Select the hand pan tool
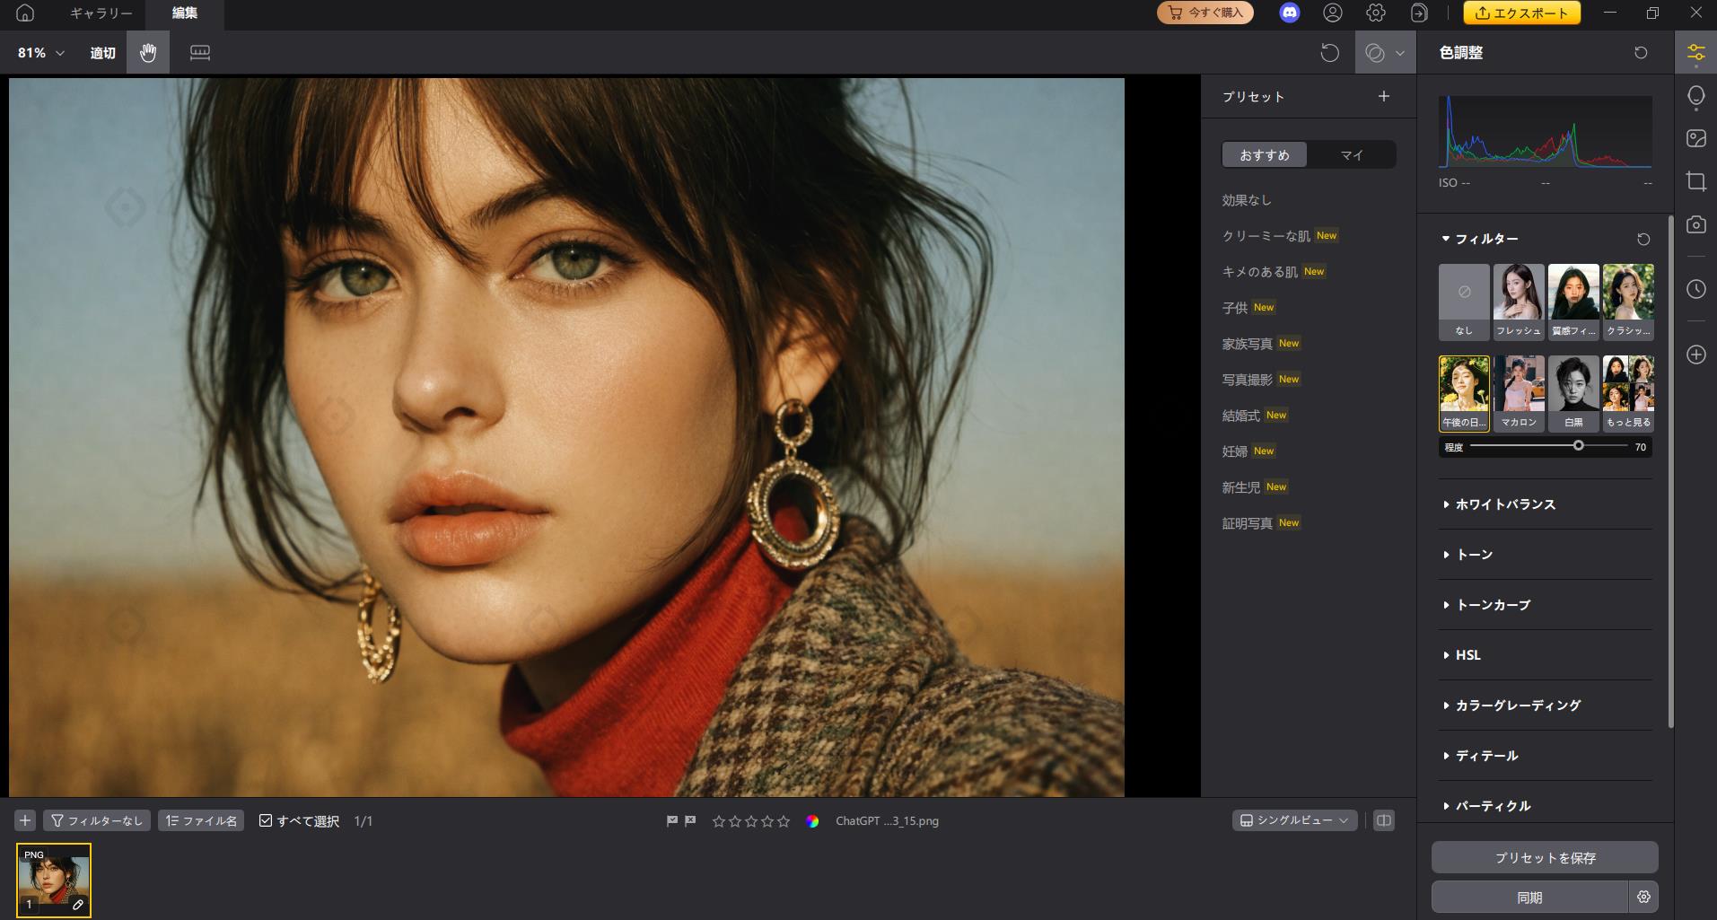 point(148,53)
